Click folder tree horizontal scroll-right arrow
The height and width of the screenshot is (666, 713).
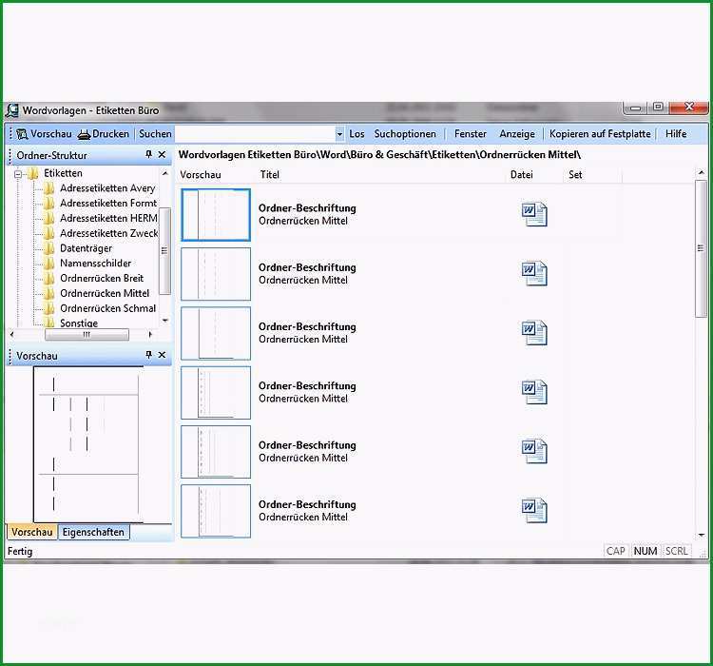pos(150,334)
